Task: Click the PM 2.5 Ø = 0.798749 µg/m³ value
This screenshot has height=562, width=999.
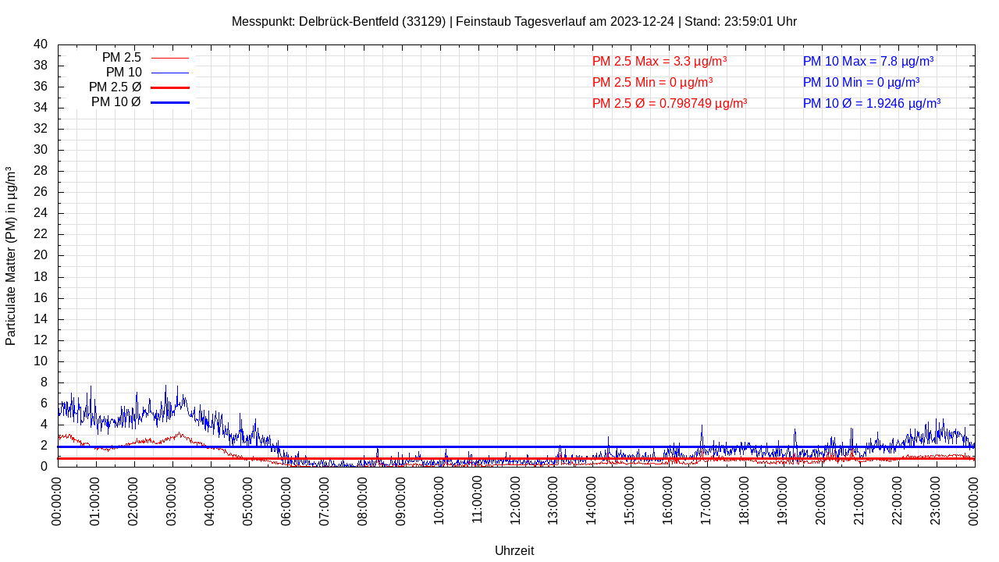Action: click(x=669, y=103)
